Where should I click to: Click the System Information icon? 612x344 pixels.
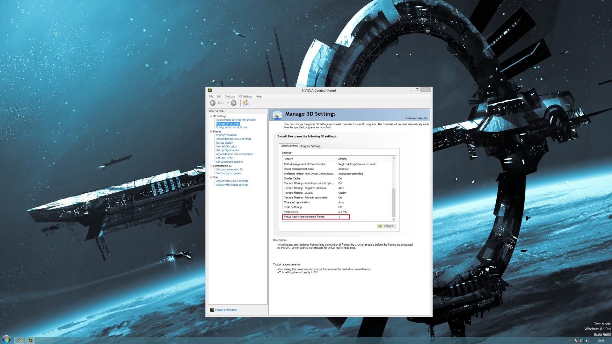click(x=212, y=310)
